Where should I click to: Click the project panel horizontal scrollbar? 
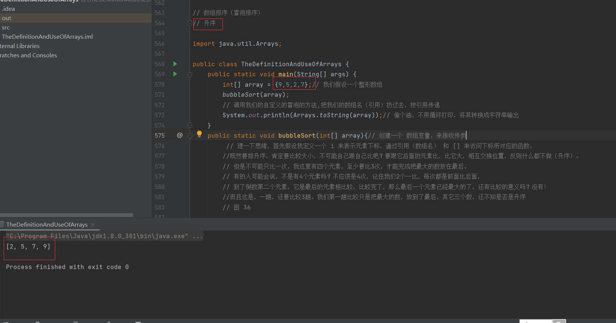click(66, 215)
